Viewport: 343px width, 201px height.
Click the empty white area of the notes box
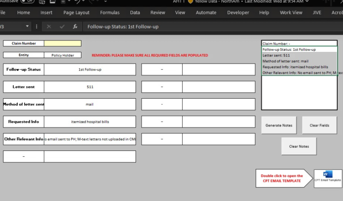point(299,93)
